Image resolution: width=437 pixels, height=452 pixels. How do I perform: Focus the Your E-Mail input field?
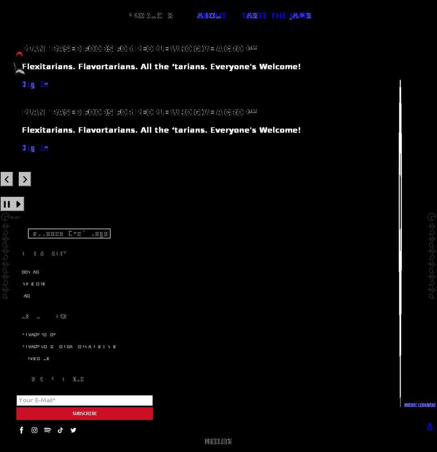tap(85, 400)
